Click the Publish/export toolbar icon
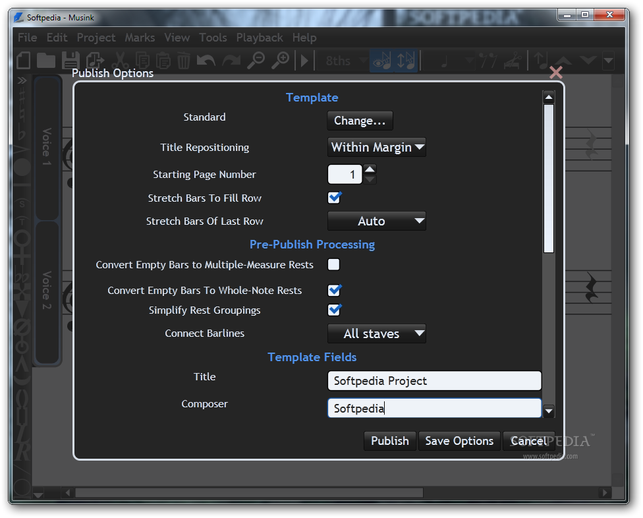This screenshot has width=643, height=518. pos(95,61)
